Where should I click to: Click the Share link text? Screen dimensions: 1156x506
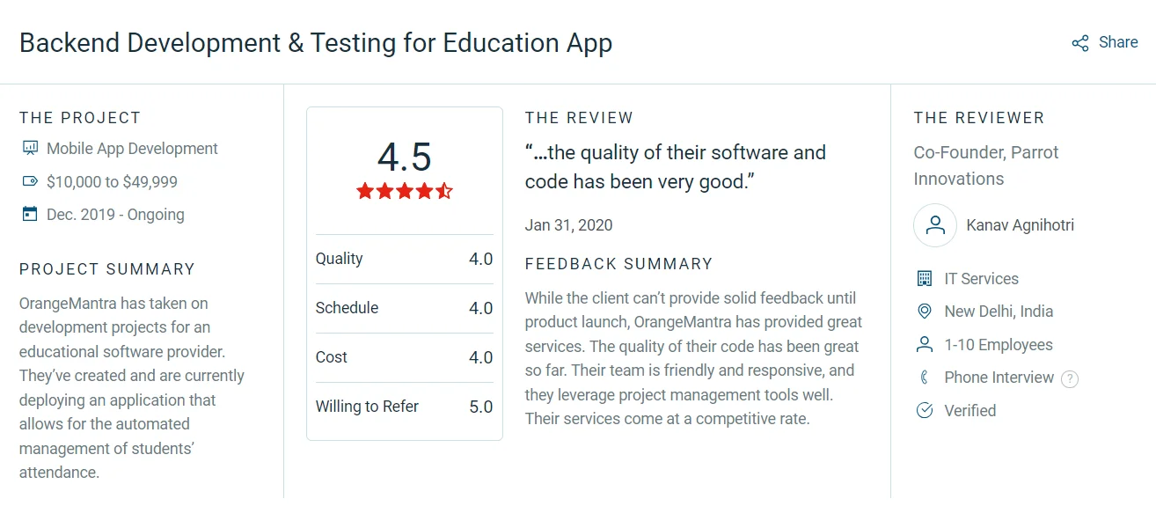coord(1118,42)
